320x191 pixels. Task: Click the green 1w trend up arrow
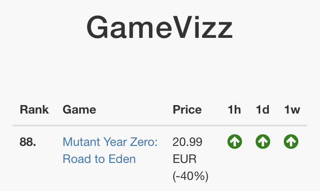pyautogui.click(x=291, y=142)
